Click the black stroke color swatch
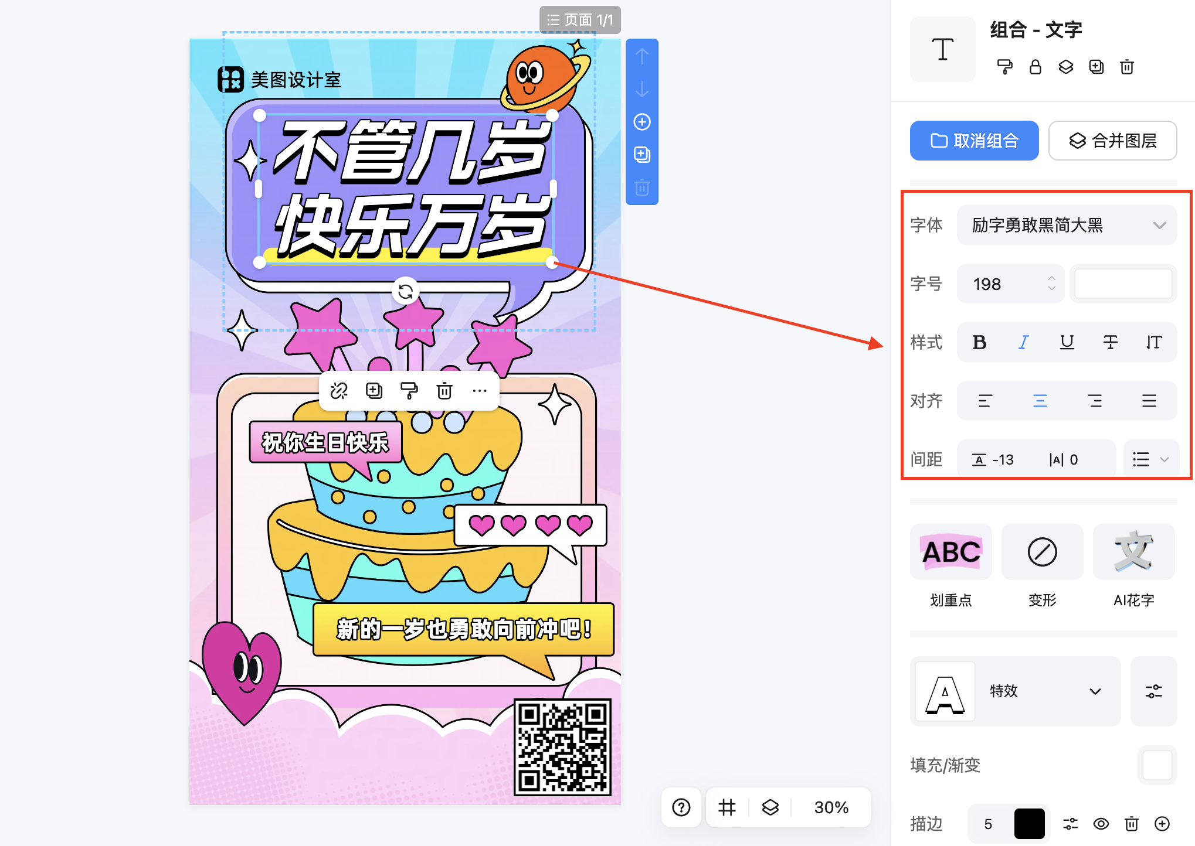Screen dimensions: 1195x846 coord(1031,823)
